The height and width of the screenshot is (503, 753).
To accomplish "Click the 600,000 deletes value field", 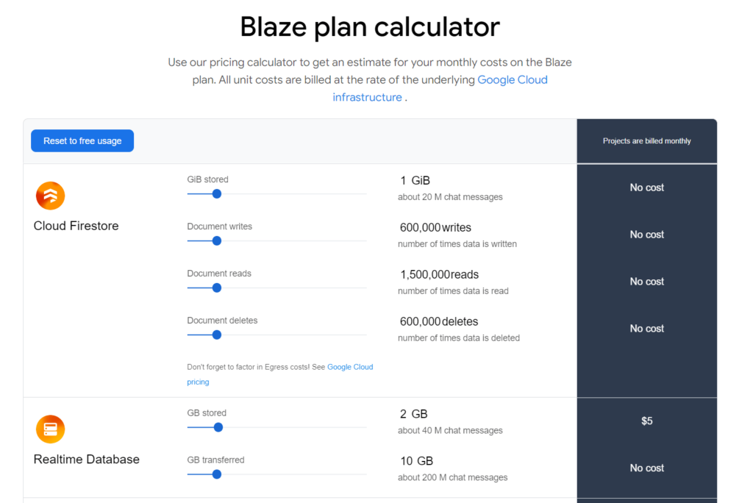I will pyautogui.click(x=420, y=322).
